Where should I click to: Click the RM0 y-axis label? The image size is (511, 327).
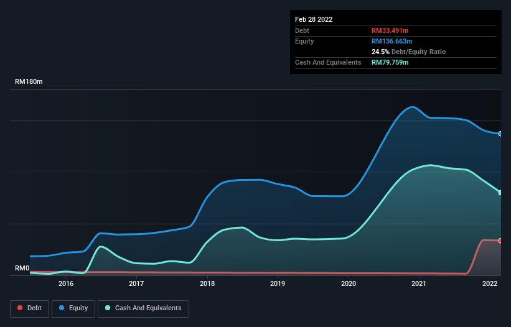coord(22,268)
